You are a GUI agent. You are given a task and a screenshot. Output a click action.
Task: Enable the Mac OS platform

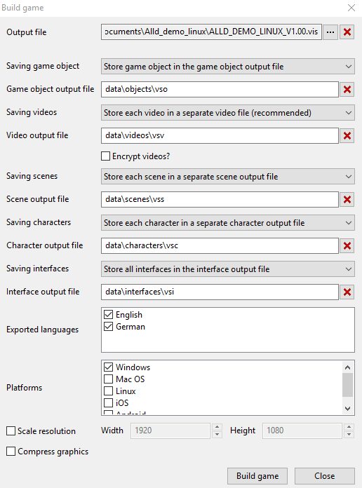click(109, 379)
